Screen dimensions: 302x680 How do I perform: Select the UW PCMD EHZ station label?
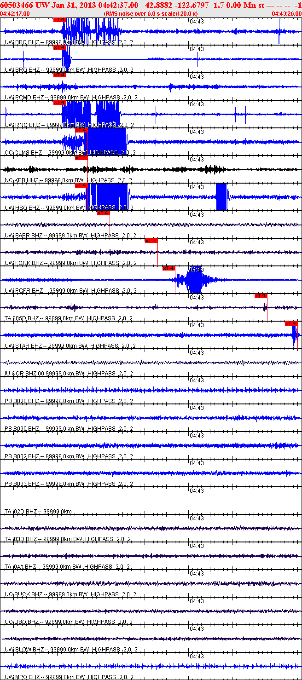pos(70,98)
